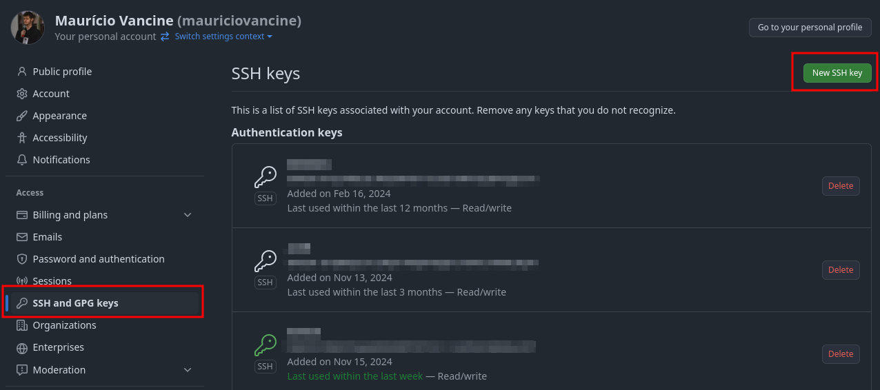Click the Public profile person icon
The image size is (880, 390).
click(22, 72)
